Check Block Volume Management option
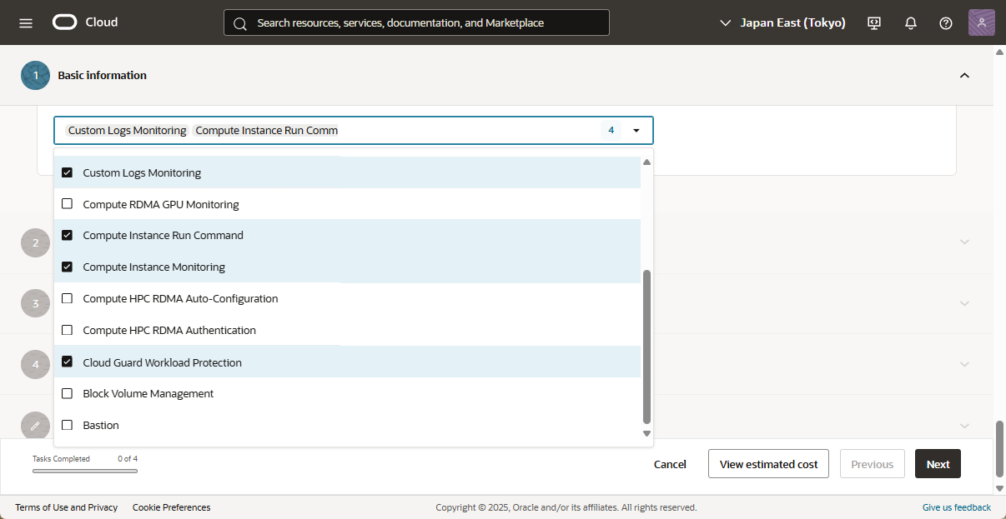The width and height of the screenshot is (1006, 519). pos(68,393)
